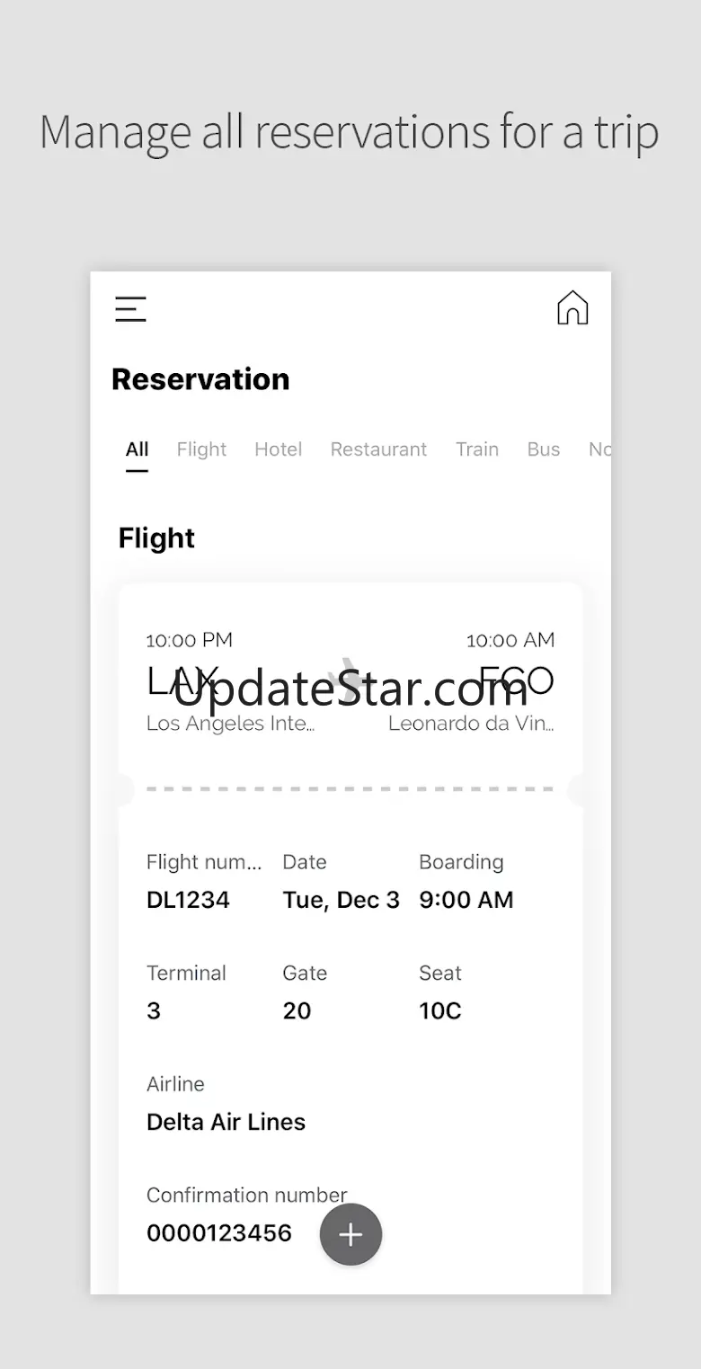Tap the home icon

[572, 308]
